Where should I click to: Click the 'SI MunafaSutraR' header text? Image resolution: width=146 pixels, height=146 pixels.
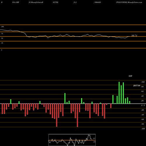36,2
